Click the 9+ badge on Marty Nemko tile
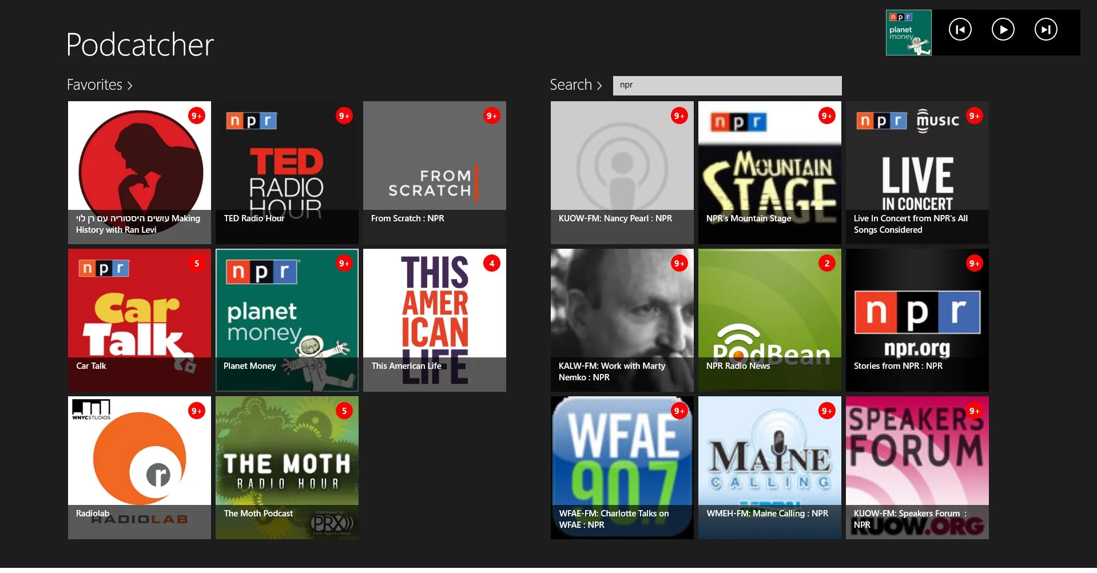This screenshot has height=573, width=1097. pos(679,264)
